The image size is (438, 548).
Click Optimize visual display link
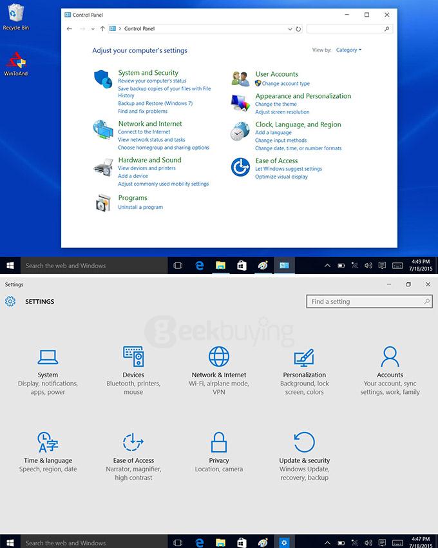coord(281,177)
